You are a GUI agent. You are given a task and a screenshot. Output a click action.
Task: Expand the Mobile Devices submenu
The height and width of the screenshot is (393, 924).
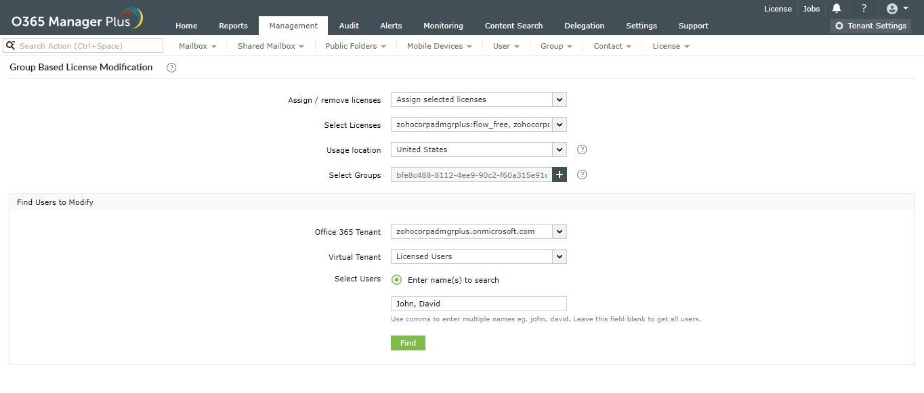point(439,46)
